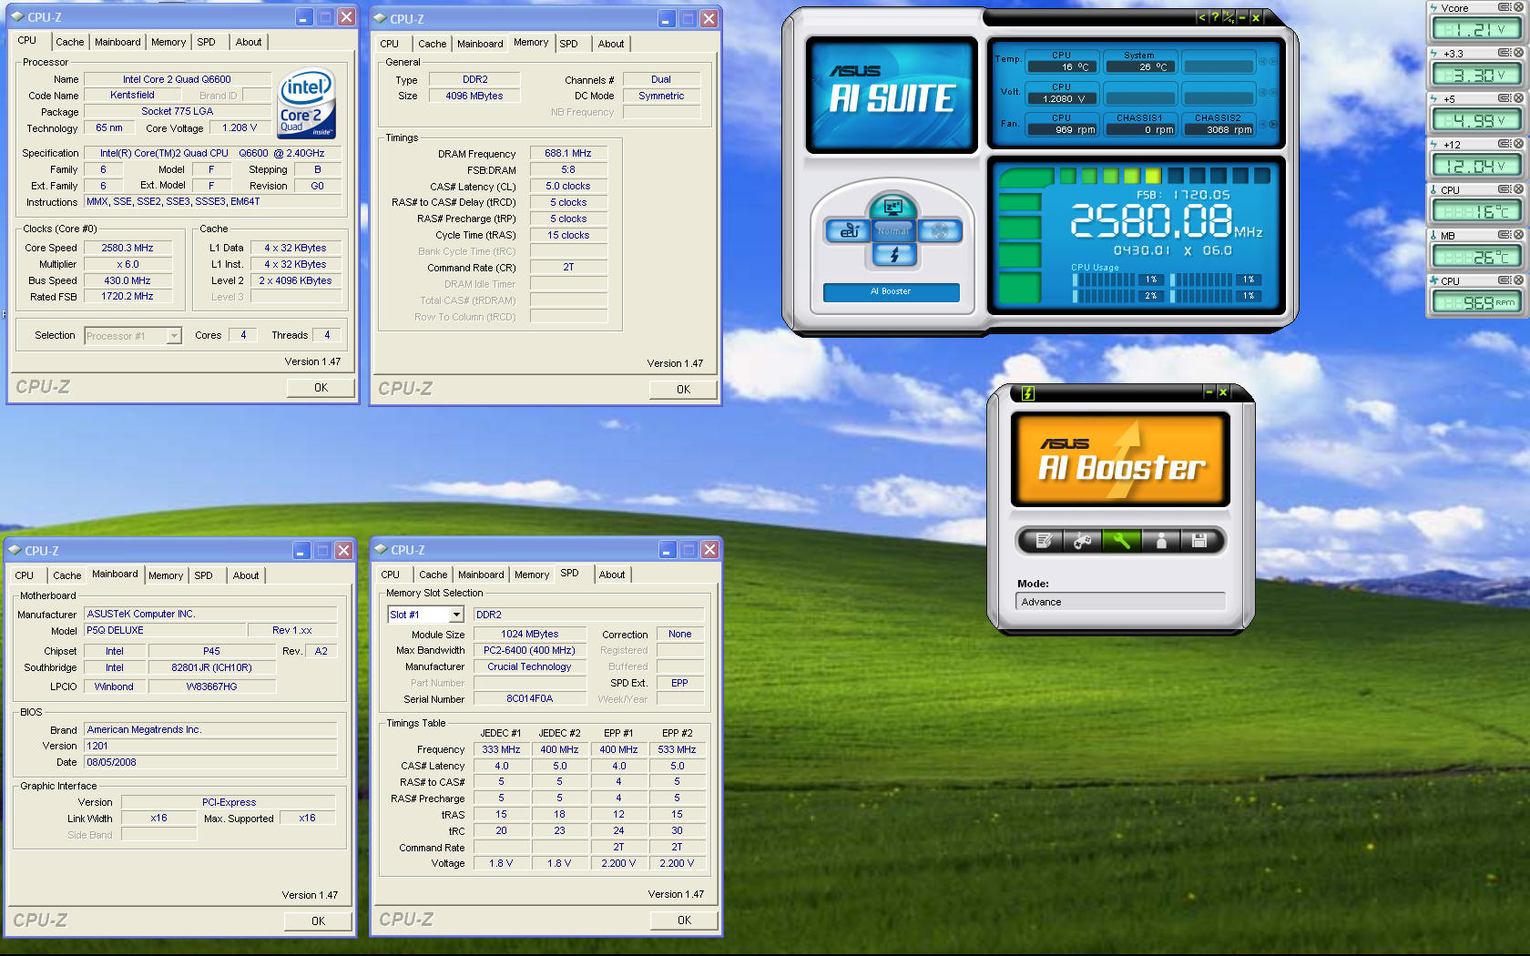Viewport: 1530px width, 956px height.
Task: Open settings icon on the +3.3 monitor widget
Action: (1504, 53)
